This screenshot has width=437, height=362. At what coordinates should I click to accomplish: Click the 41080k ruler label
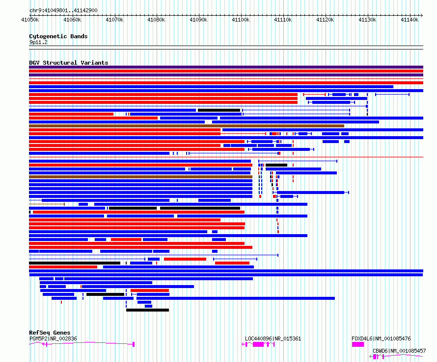click(156, 20)
